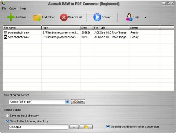Open the Option menu
Viewport: 176px width, 133px height.
pos(13,8)
